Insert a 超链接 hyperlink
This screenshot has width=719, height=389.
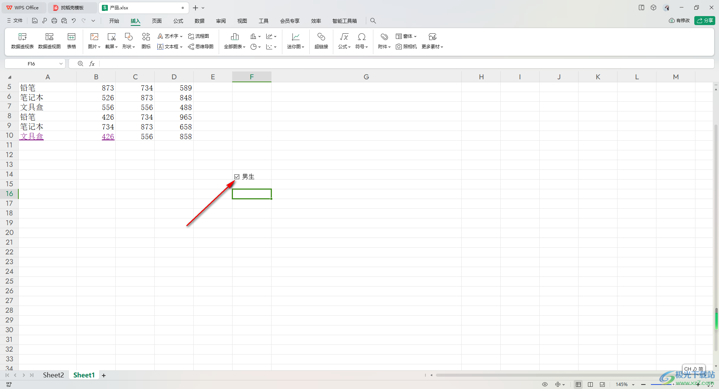tap(321, 41)
